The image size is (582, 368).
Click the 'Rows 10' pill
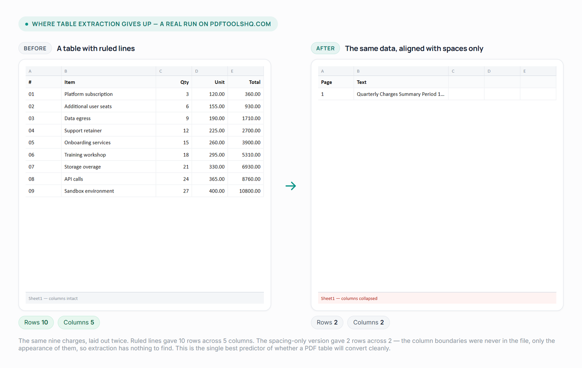click(x=36, y=322)
